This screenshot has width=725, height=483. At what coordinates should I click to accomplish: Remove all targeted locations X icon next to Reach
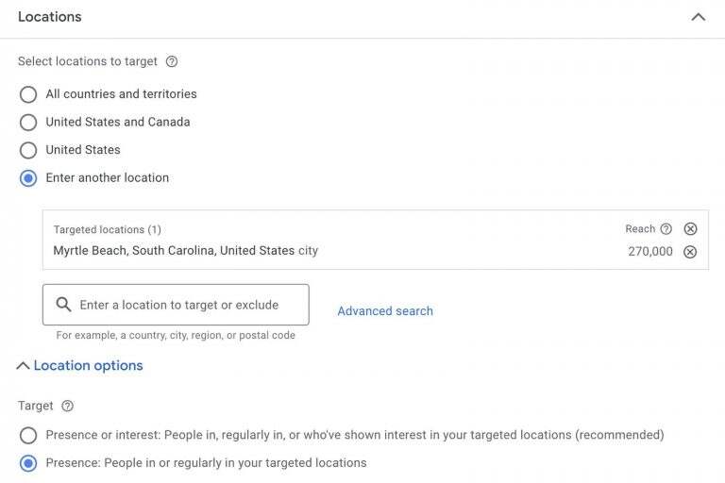[690, 229]
